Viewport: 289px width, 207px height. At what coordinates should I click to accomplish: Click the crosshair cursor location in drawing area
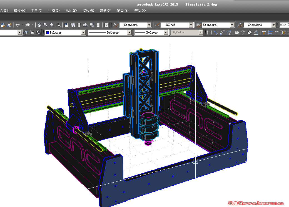pos(195,161)
